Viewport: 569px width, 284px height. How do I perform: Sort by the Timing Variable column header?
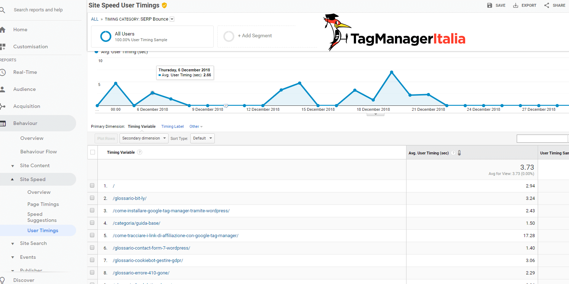click(121, 153)
